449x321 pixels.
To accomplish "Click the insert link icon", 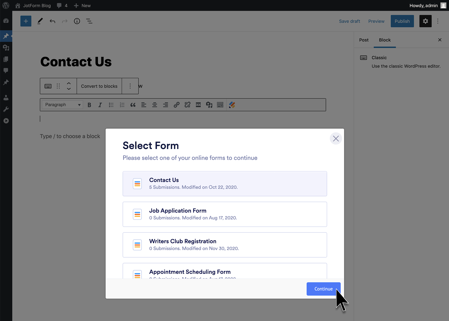I will point(177,105).
